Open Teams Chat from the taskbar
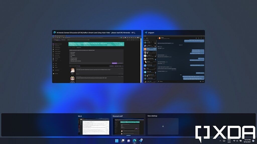This screenshot has width=257, height=144. coord(128,141)
